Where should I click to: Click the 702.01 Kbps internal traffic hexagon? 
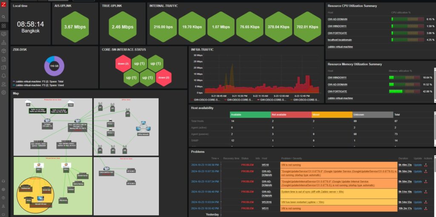tap(307, 27)
